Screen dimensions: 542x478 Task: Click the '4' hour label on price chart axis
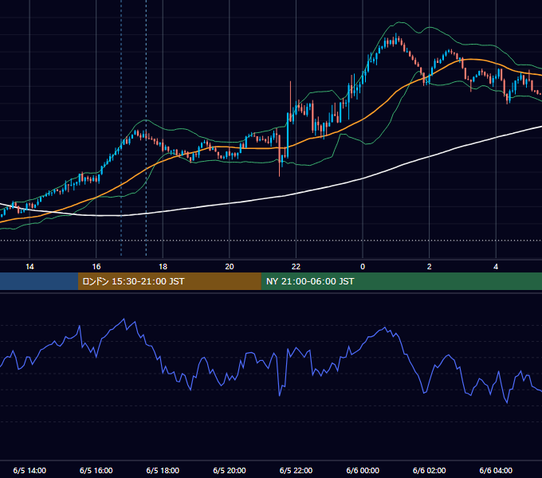pos(496,267)
